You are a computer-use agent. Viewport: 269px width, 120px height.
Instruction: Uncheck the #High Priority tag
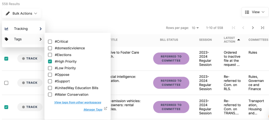coord(50,62)
